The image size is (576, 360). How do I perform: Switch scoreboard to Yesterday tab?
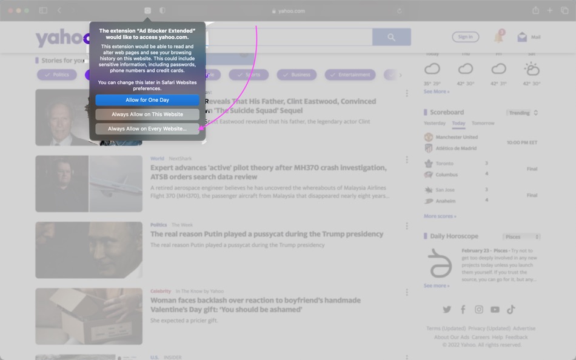(435, 123)
